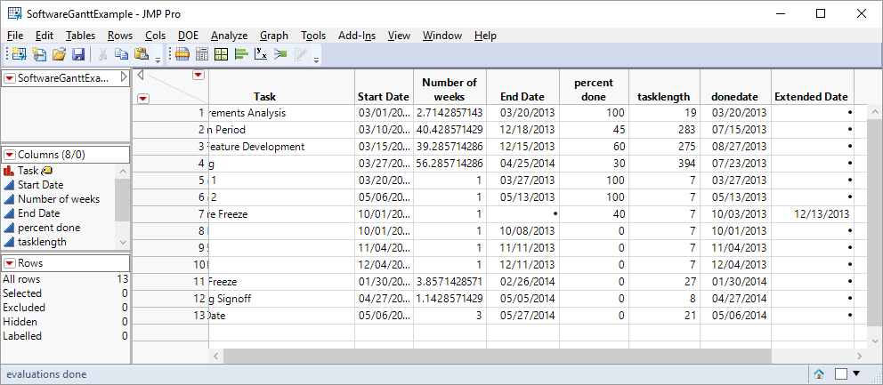Click the label tag icon beside Task
883x385 pixels.
47,171
